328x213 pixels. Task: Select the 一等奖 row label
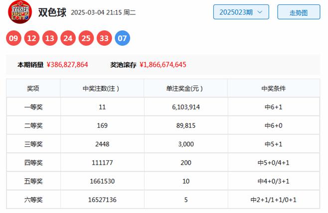33,107
